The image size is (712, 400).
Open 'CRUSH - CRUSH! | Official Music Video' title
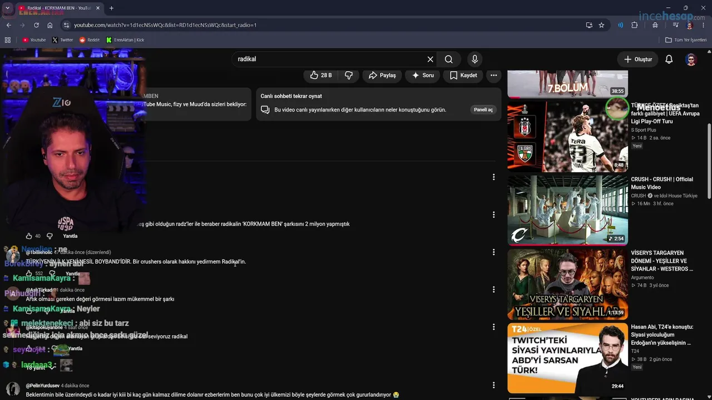click(x=662, y=183)
